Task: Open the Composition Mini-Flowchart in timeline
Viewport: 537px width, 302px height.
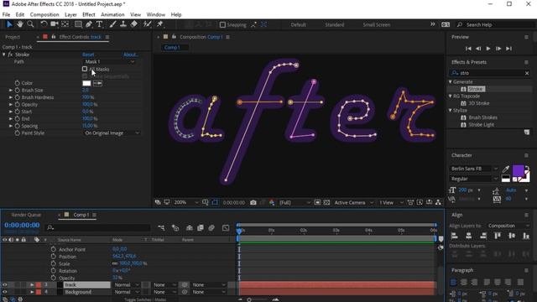Action: click(161, 227)
